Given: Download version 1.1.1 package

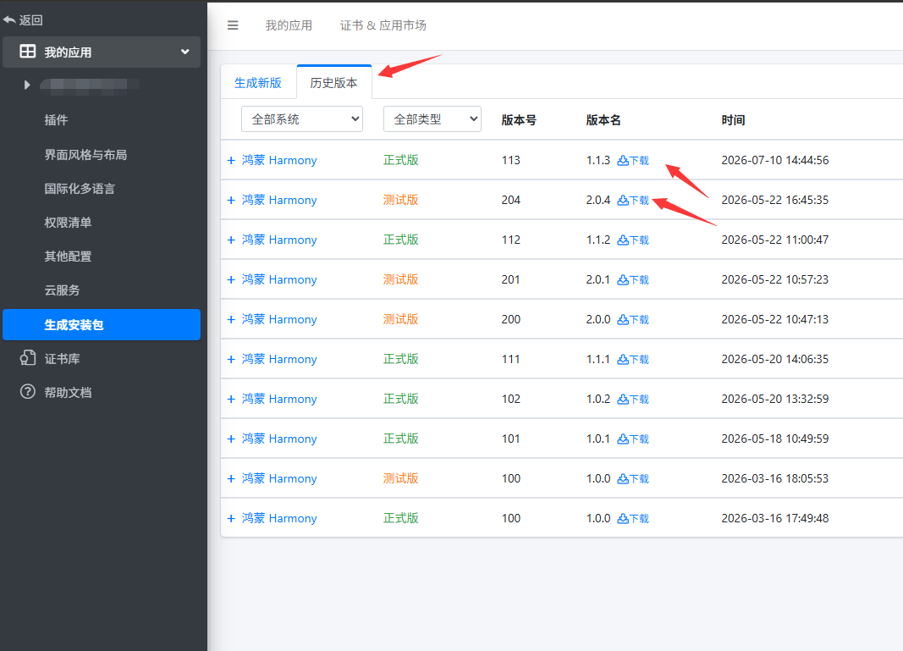Looking at the screenshot, I should point(633,360).
